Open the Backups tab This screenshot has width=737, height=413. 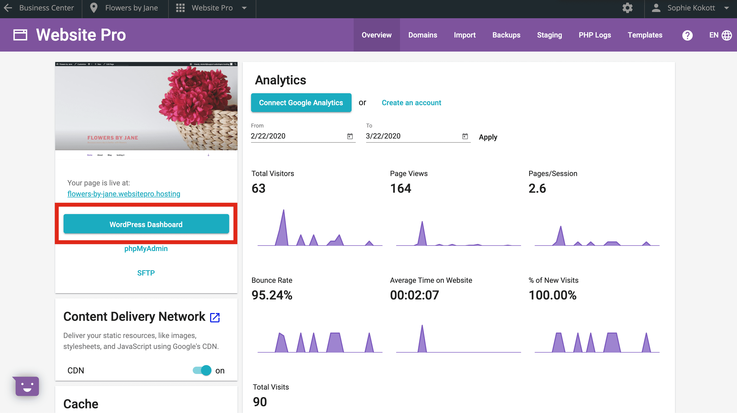pyautogui.click(x=506, y=35)
